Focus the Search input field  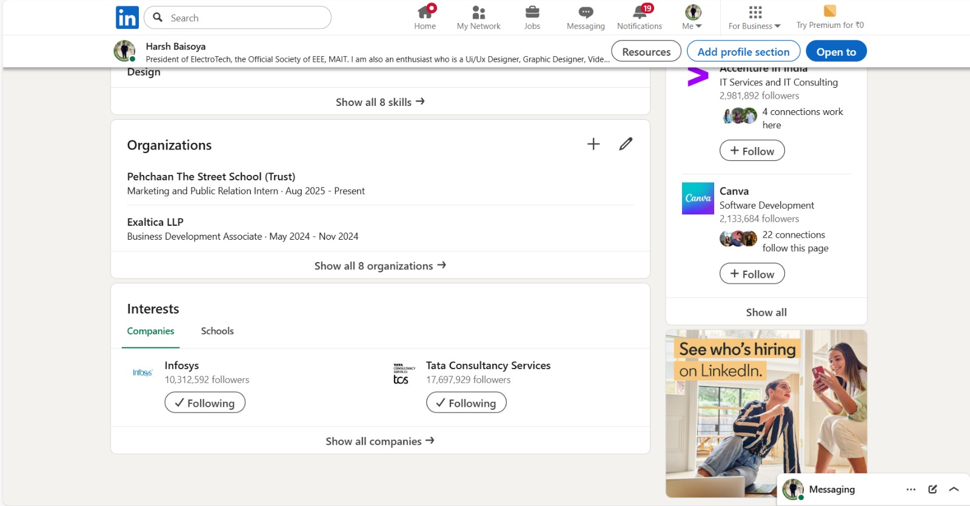point(238,18)
